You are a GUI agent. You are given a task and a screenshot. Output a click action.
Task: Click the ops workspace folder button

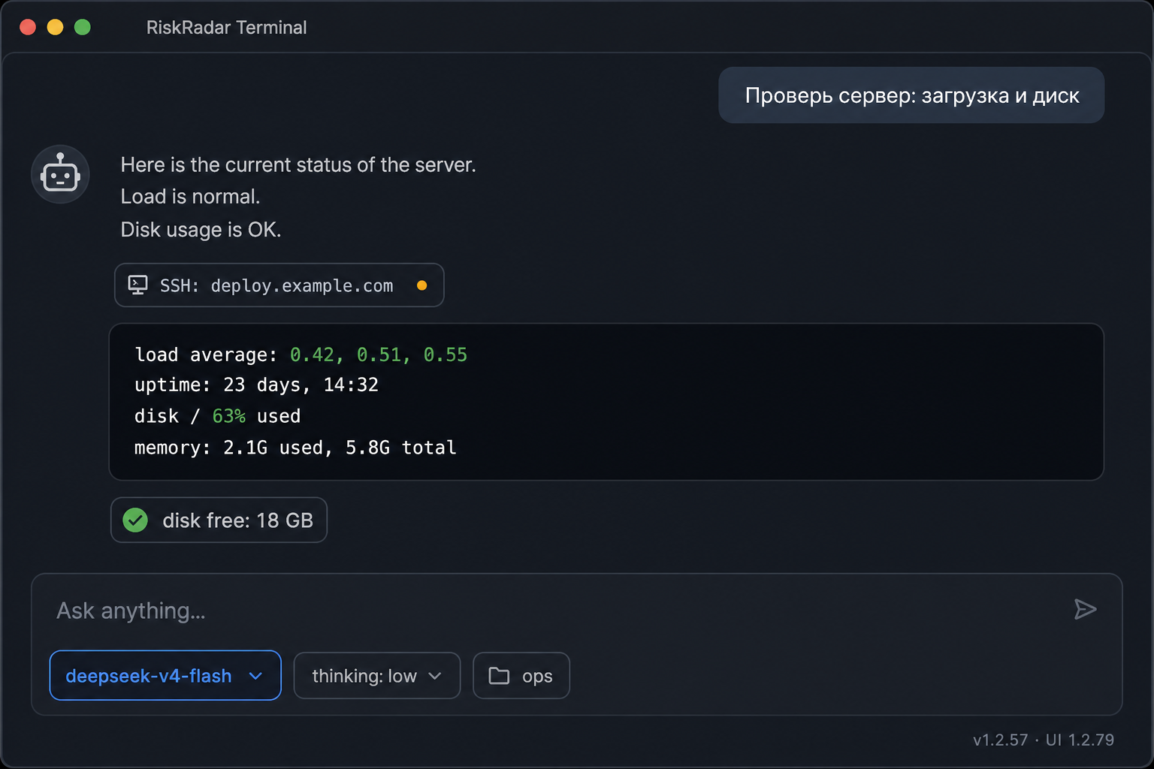521,676
